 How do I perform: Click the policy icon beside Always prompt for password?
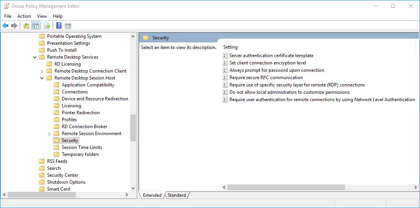[x=225, y=70]
